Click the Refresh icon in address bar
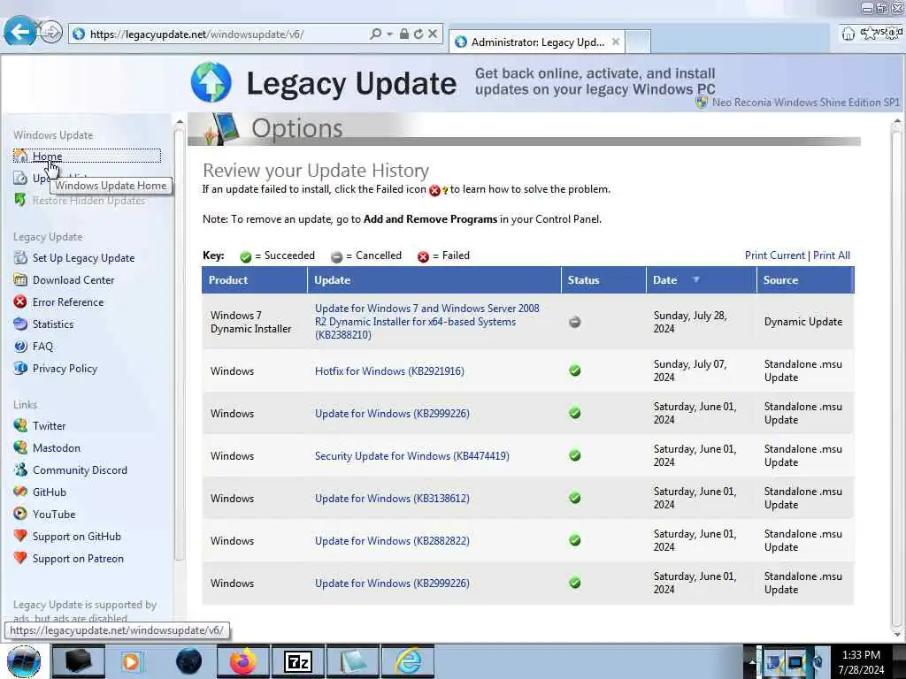 pyautogui.click(x=418, y=34)
